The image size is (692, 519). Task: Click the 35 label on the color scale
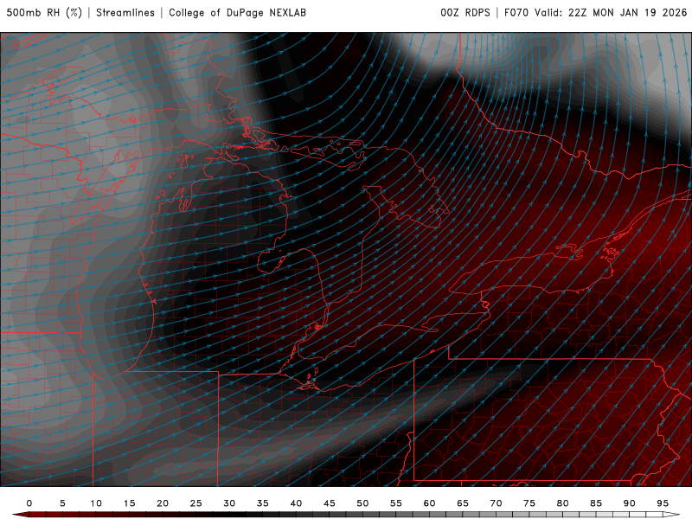point(263,503)
